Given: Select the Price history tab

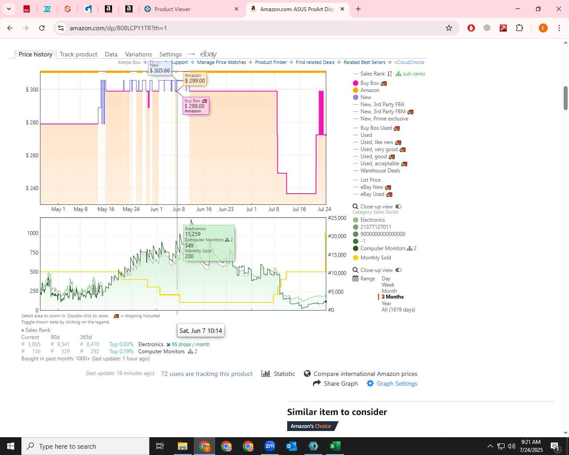Looking at the screenshot, I should tap(36, 54).
